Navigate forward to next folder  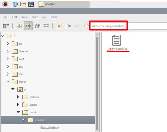pos(77,26)
